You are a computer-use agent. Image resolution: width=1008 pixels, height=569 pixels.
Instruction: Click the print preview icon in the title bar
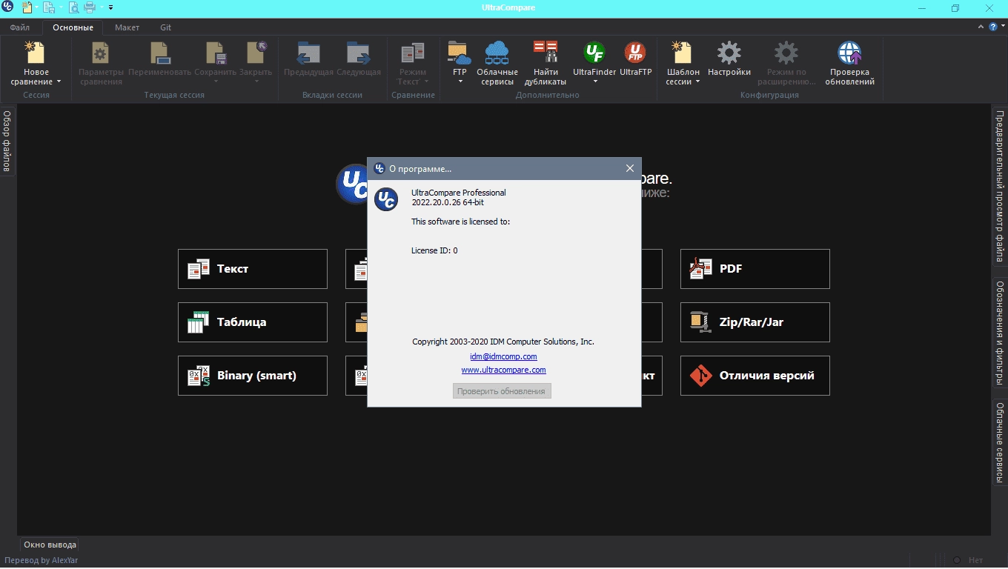click(x=73, y=8)
